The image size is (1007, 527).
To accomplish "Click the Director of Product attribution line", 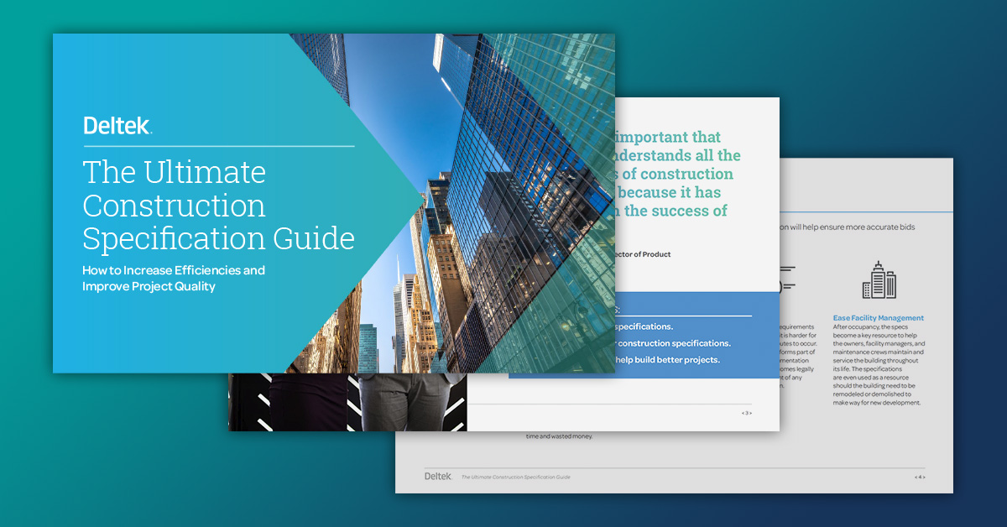I will (643, 254).
